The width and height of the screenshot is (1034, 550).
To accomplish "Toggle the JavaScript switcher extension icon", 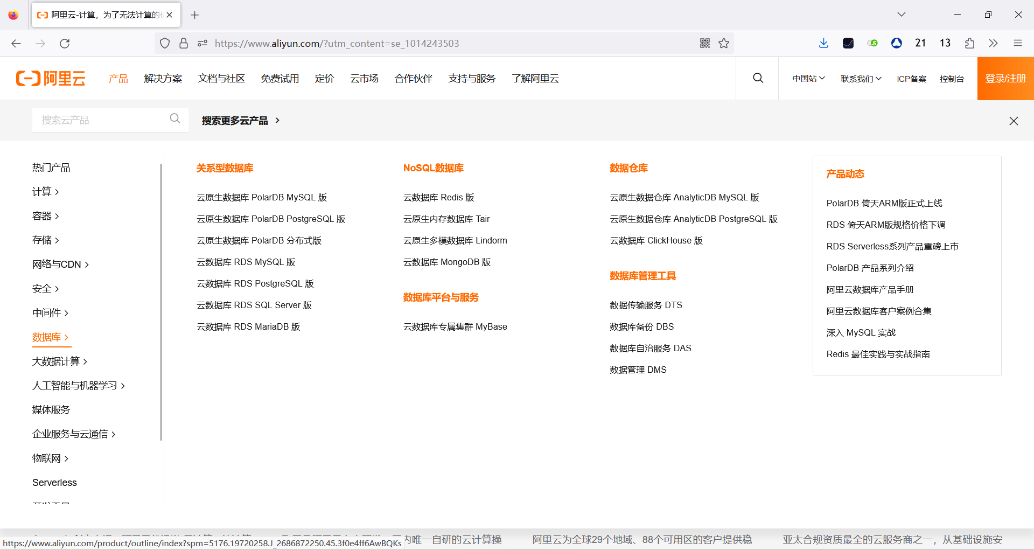I will tap(872, 43).
